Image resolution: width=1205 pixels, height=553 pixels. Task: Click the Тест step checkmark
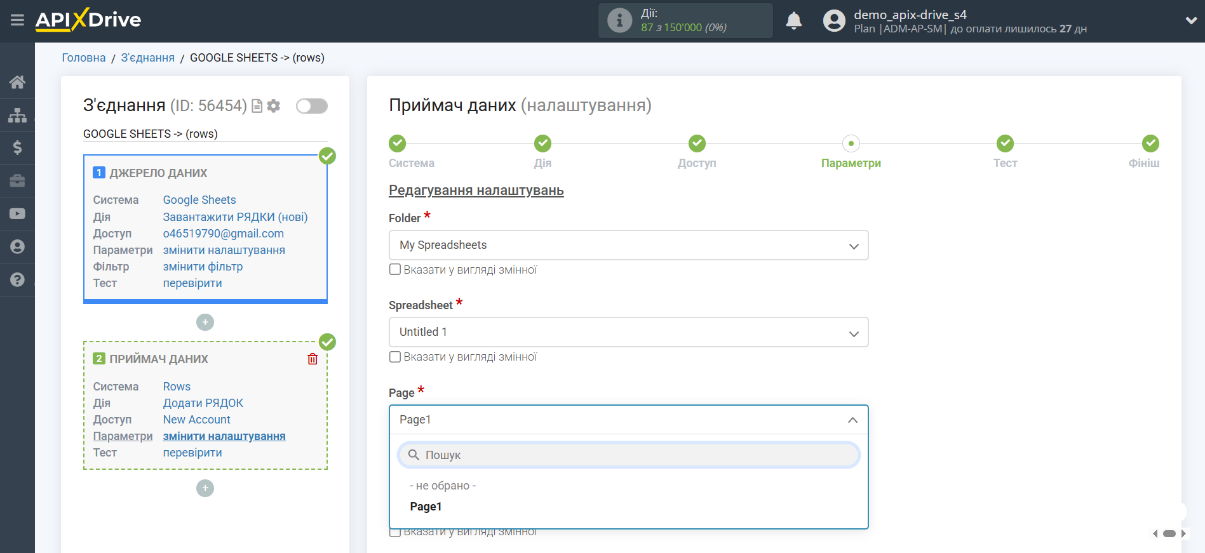1005,143
